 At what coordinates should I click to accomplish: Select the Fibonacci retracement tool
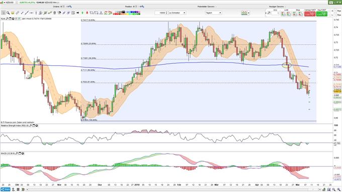coord(45,13)
